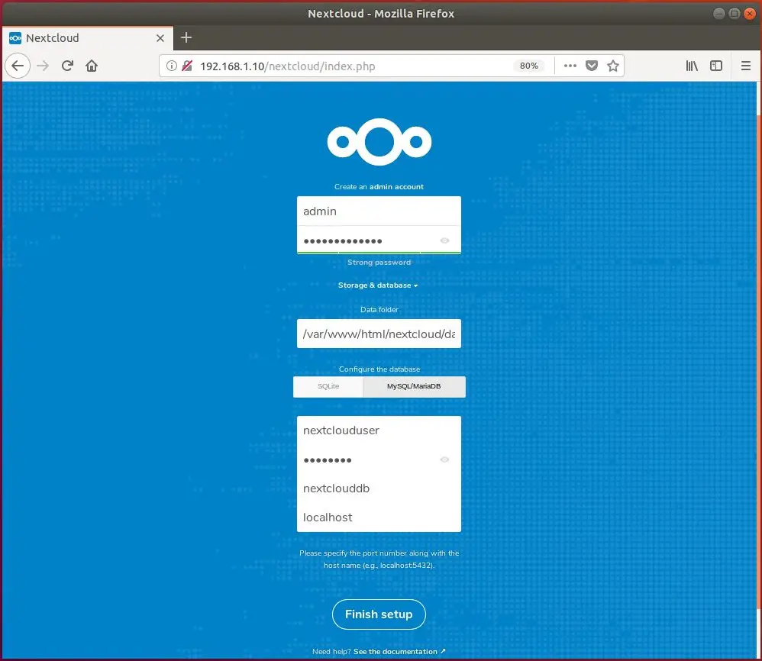The height and width of the screenshot is (661, 762).
Task: Click the 'Strong password' text
Action: click(379, 263)
